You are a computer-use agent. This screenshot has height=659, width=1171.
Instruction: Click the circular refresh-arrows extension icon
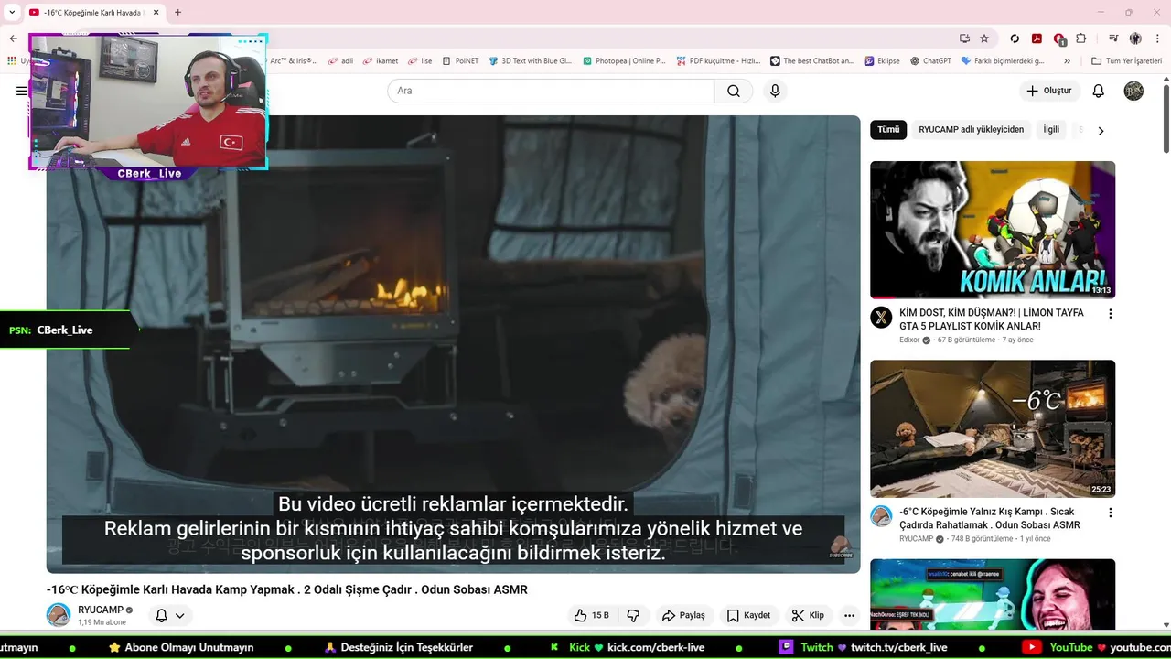point(1015,38)
